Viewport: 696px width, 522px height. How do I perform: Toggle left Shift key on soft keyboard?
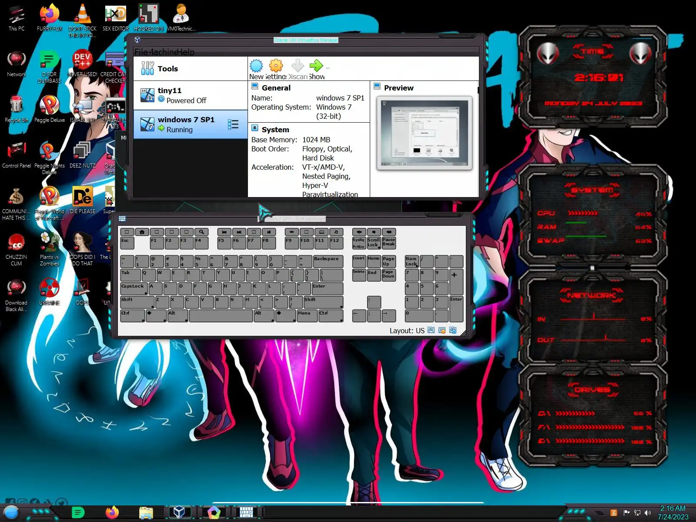tap(137, 302)
